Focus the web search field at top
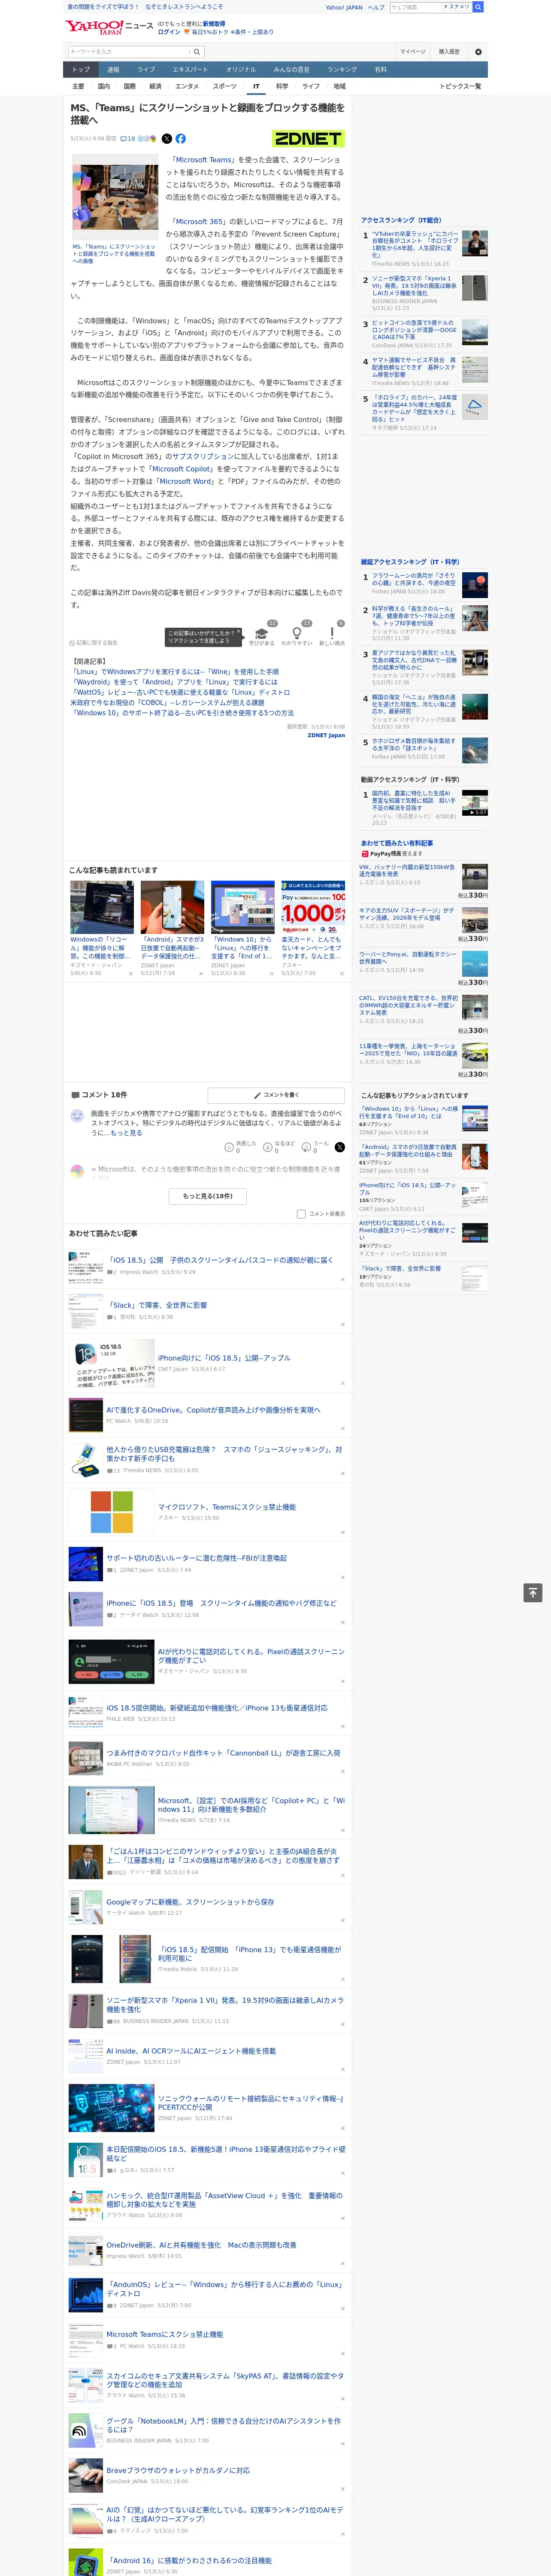551x2576 pixels. pyautogui.click(x=416, y=7)
